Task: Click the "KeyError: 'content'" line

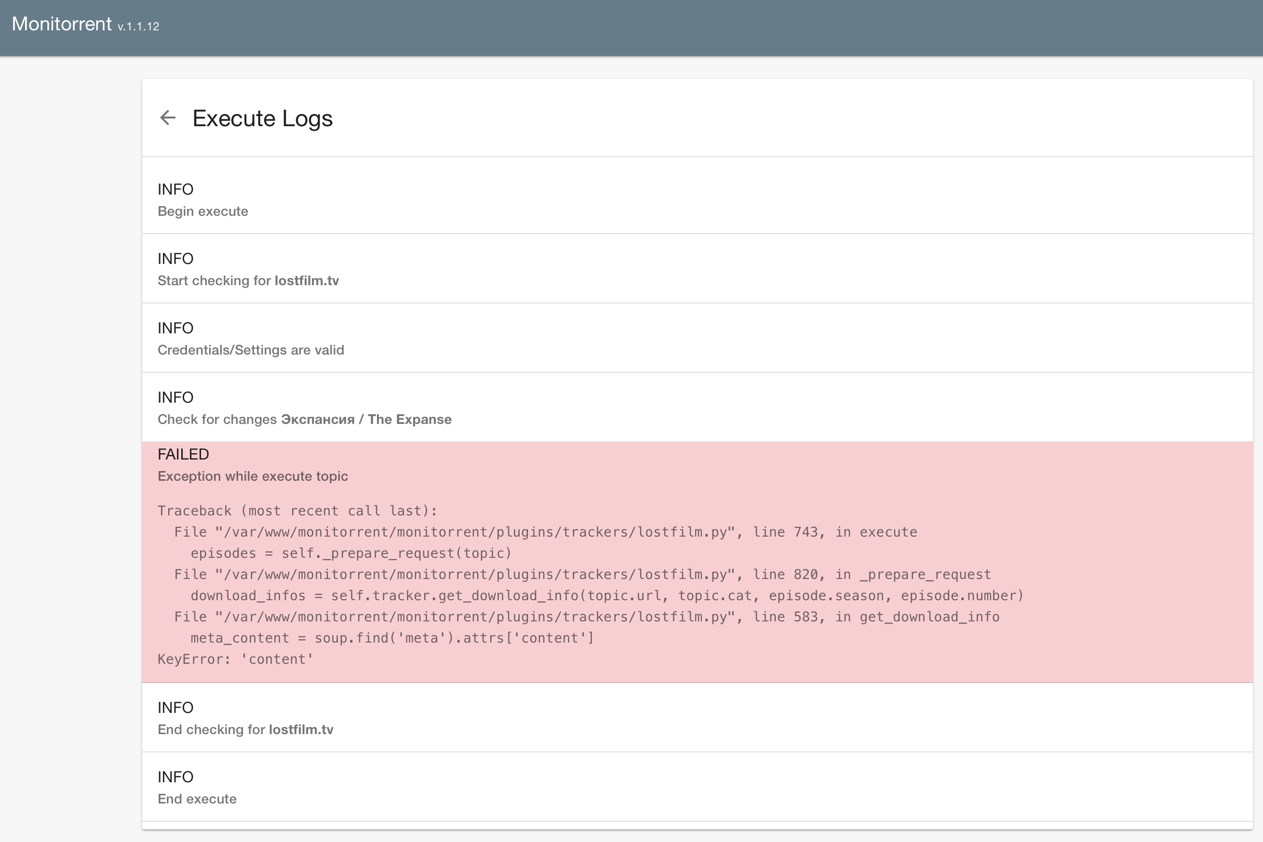Action: [x=235, y=659]
